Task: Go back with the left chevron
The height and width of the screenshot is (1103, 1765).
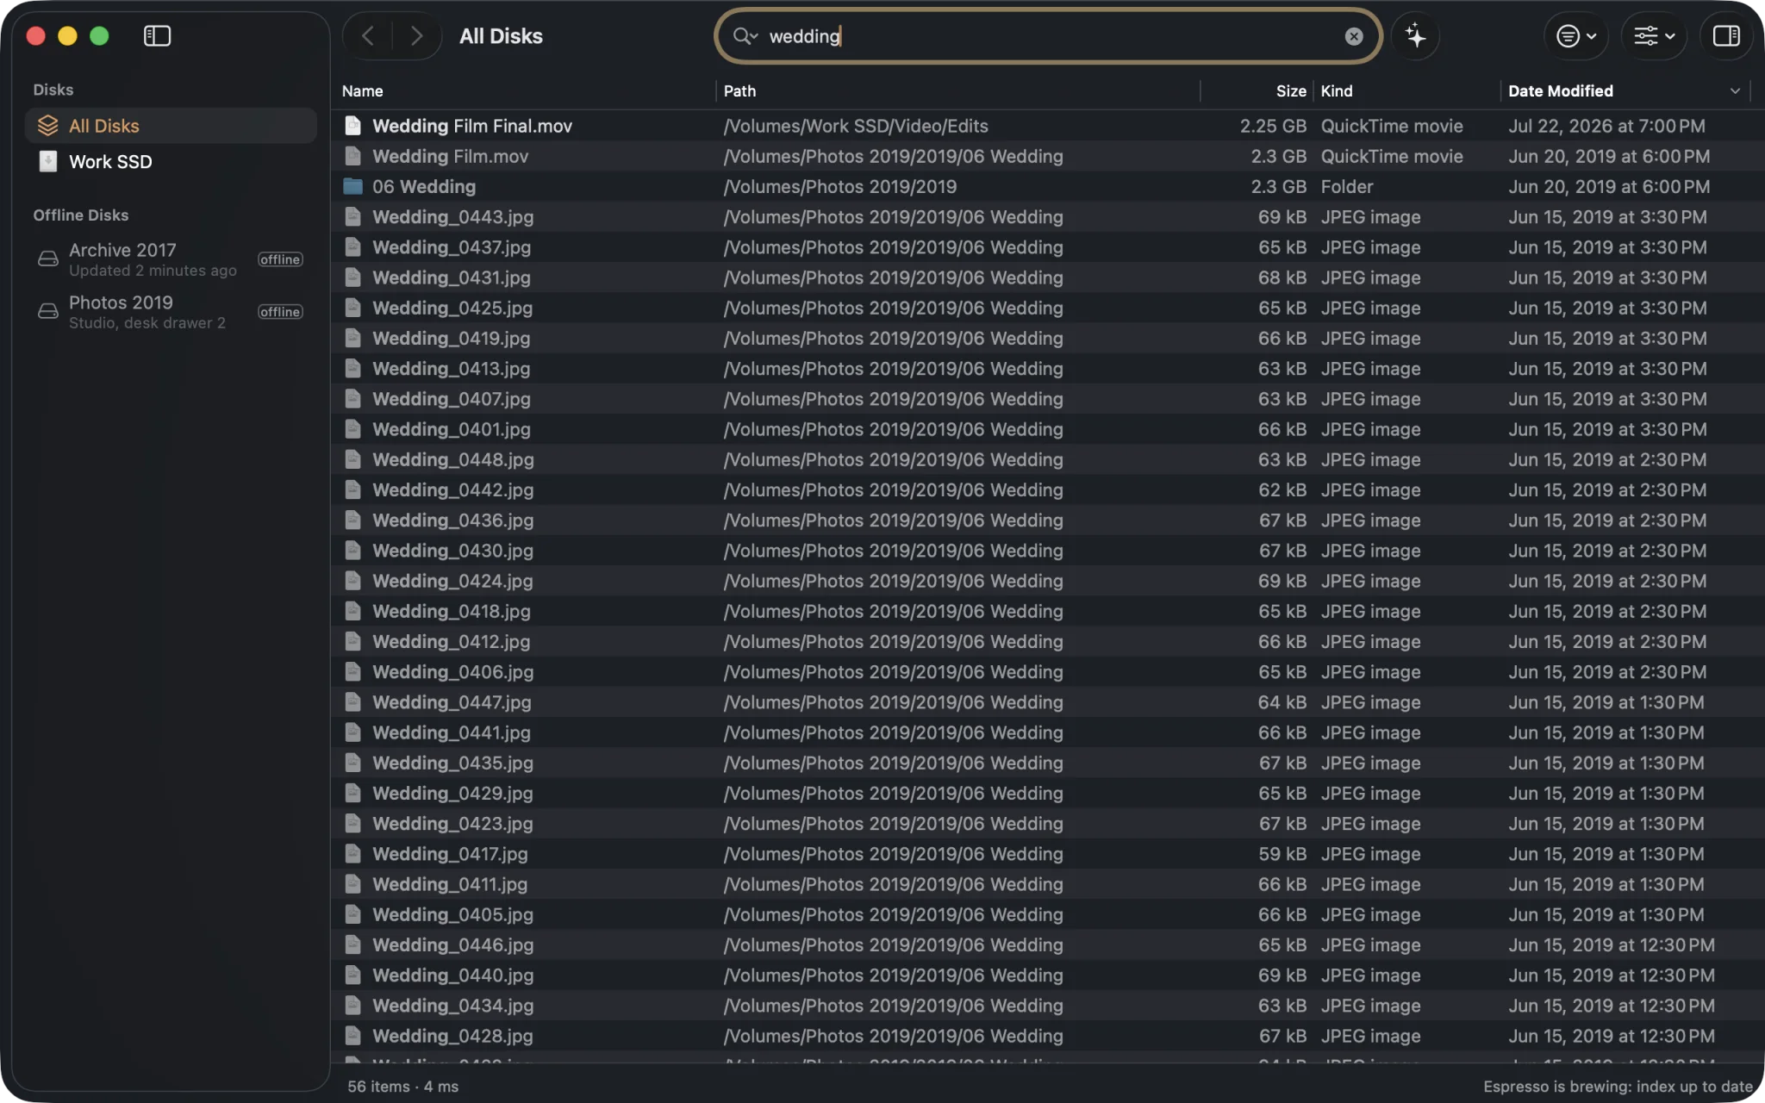Action: (x=368, y=35)
